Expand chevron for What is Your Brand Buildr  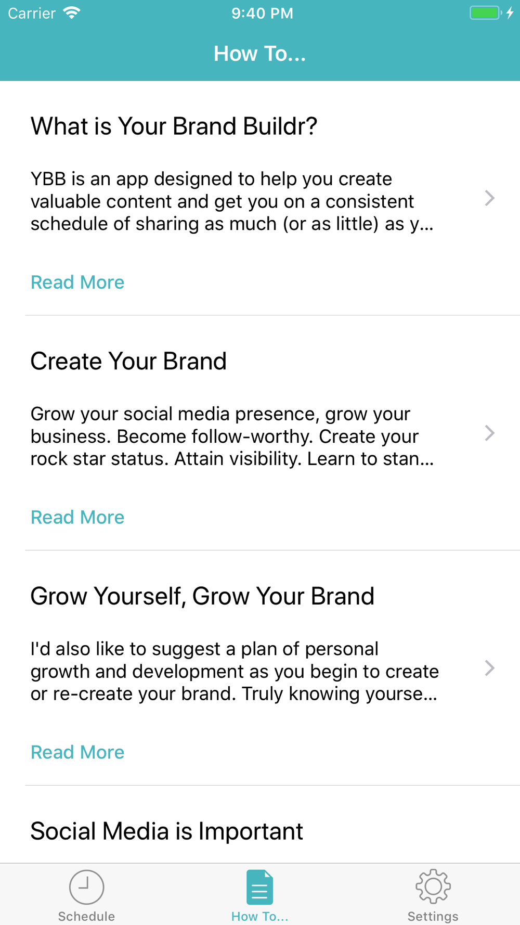point(489,198)
